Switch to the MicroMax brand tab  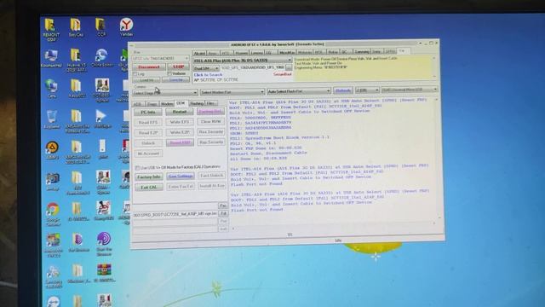pyautogui.click(x=287, y=52)
